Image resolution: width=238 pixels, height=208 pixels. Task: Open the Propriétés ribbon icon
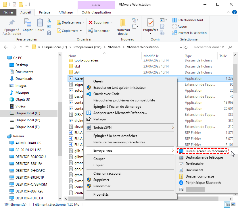click(150, 23)
